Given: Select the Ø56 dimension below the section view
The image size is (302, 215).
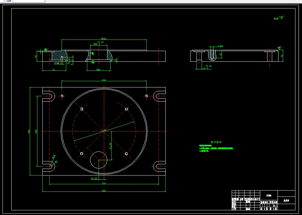Looking at the screenshot, I should [x=99, y=70].
